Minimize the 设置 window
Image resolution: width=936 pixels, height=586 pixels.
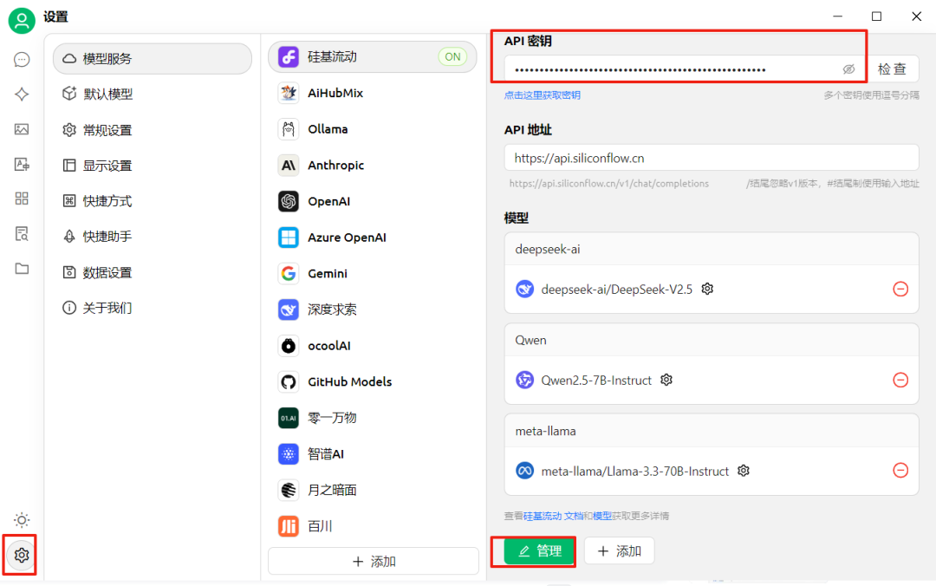pyautogui.click(x=837, y=16)
